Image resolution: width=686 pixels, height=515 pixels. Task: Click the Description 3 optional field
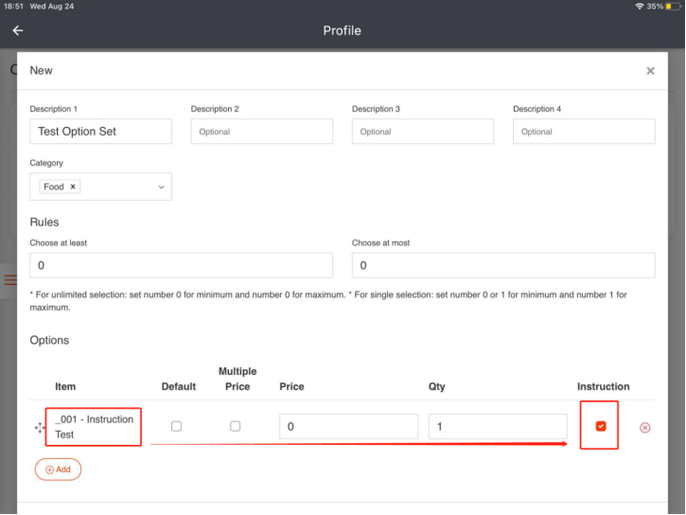point(422,132)
